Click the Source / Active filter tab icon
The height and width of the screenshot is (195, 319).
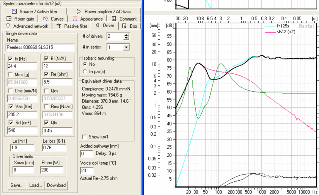(x=14, y=11)
